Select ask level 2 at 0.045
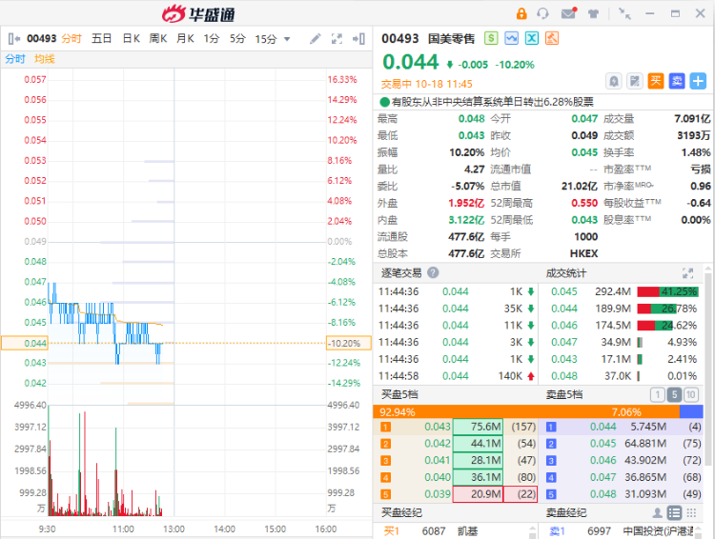 [x=623, y=444]
